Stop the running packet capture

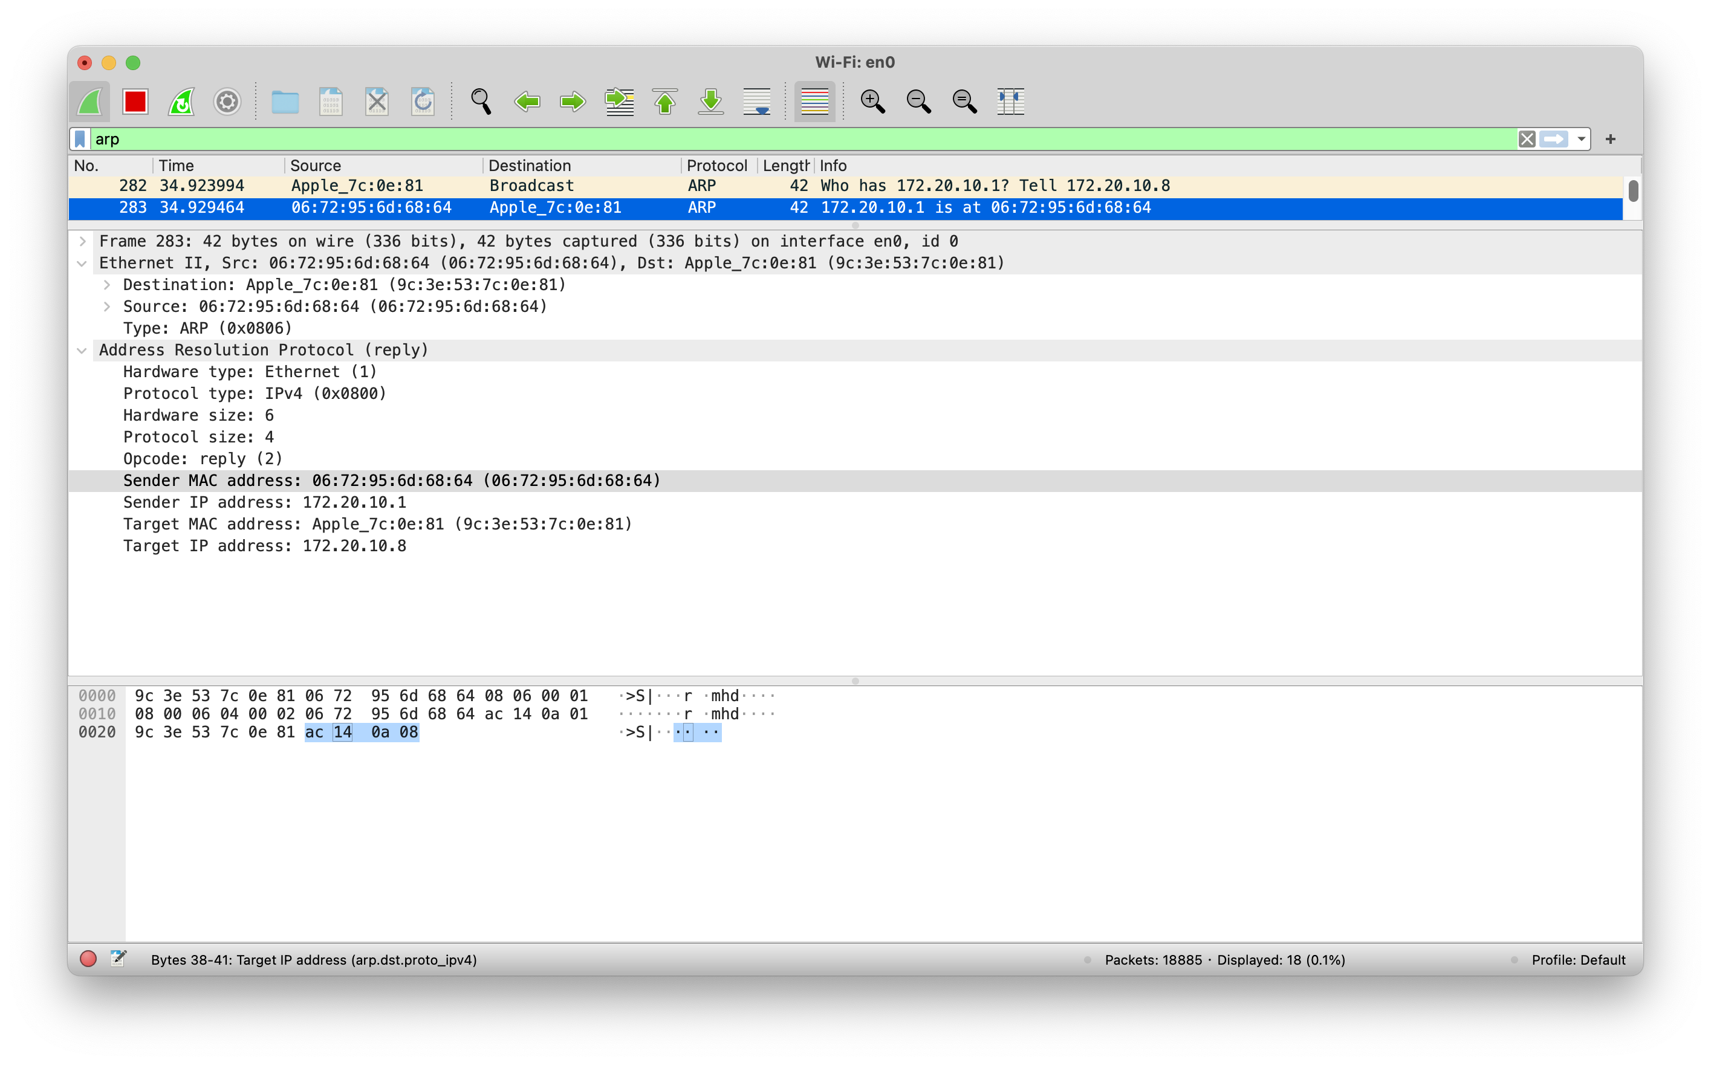coord(135,102)
